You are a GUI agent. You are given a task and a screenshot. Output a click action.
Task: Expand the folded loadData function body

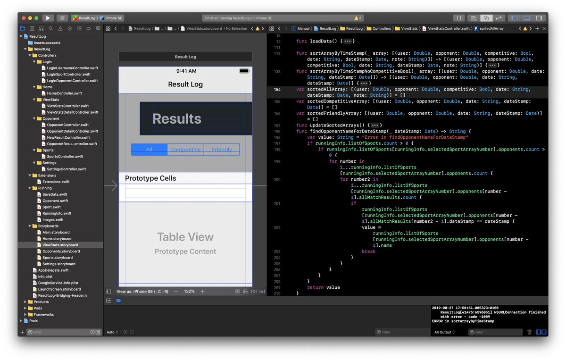coord(348,42)
